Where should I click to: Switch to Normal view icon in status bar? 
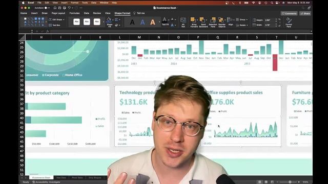(260, 182)
